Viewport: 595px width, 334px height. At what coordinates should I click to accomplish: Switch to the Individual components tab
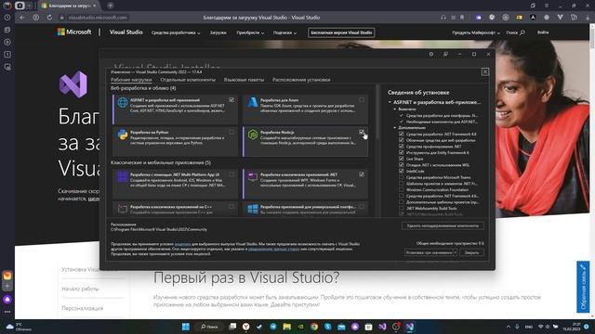pyautogui.click(x=188, y=80)
